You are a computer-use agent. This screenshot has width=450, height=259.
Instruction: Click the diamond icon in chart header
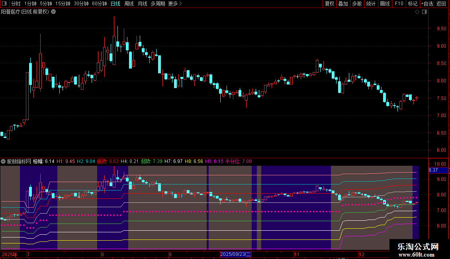(417, 12)
